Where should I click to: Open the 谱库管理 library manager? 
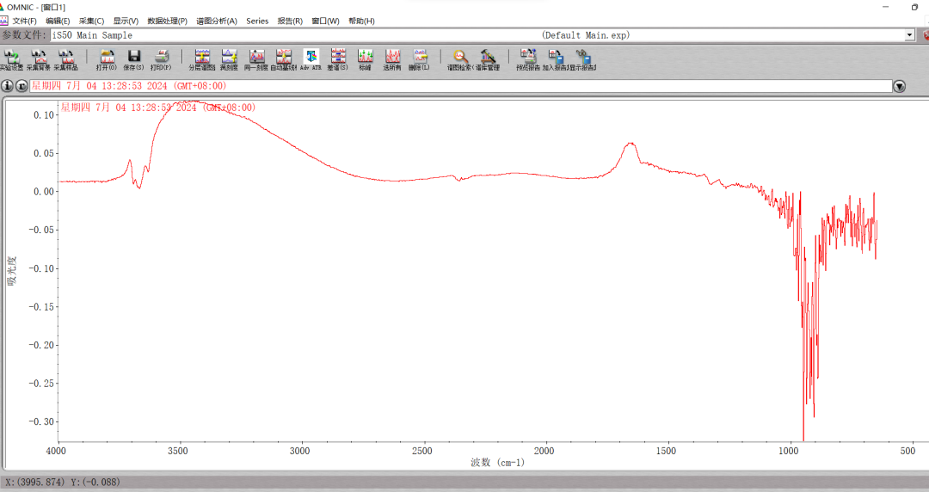(x=487, y=58)
